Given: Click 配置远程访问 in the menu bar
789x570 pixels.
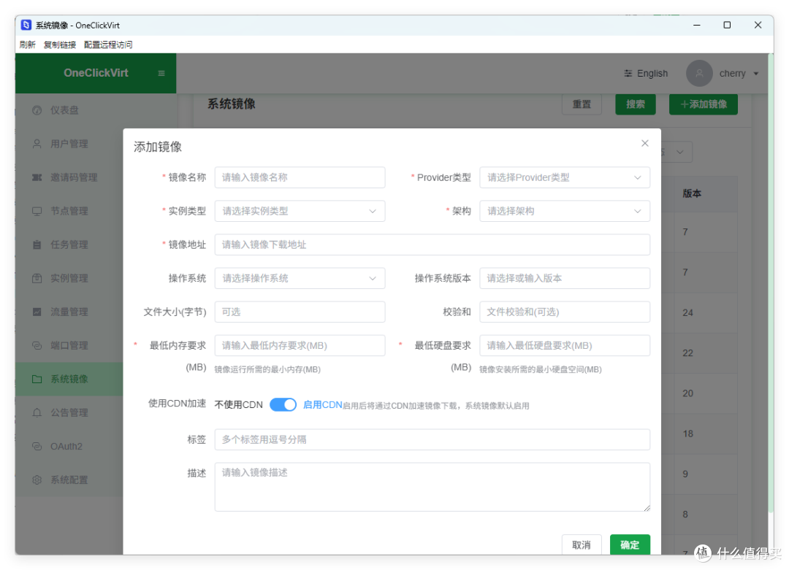Looking at the screenshot, I should pyautogui.click(x=108, y=45).
